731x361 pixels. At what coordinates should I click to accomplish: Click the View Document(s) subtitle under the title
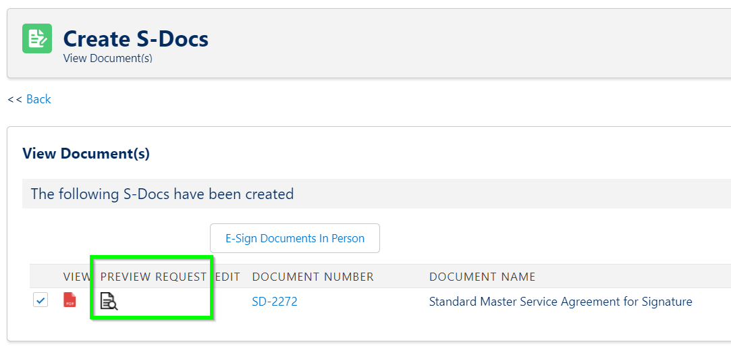click(x=108, y=58)
